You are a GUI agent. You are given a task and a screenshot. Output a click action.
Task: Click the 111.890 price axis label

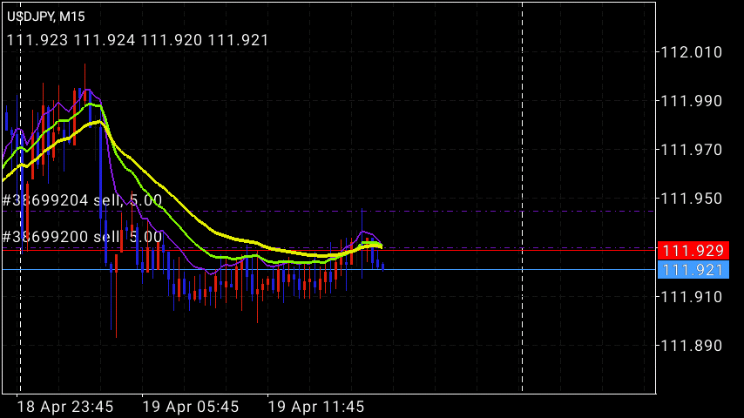coord(692,346)
